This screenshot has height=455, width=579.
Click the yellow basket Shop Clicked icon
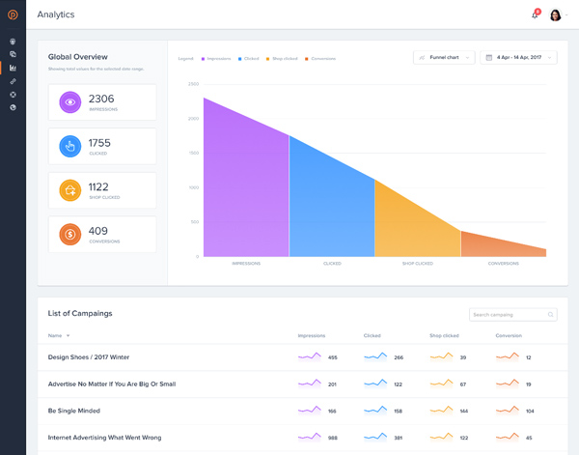[69, 190]
